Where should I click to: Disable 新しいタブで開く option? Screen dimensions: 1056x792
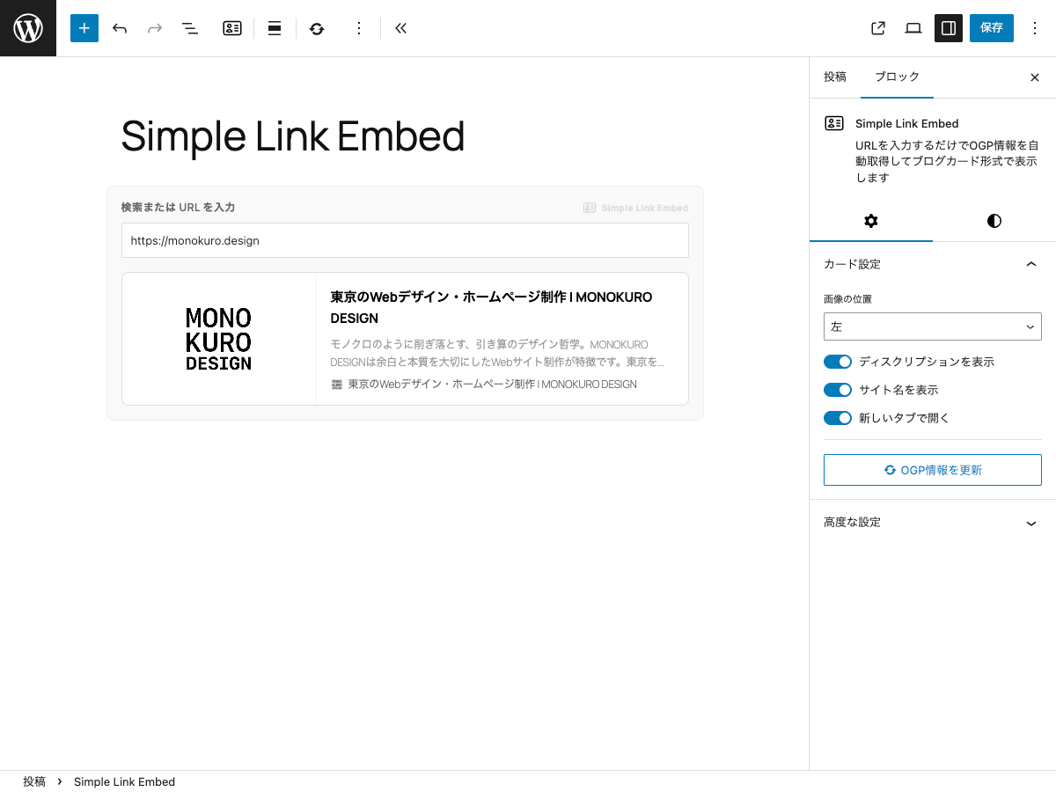(x=838, y=418)
